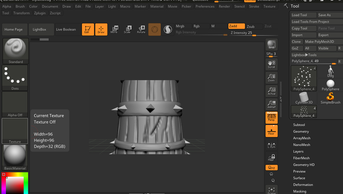Open the Brush menu
343x194 pixels.
click(x=20, y=6)
